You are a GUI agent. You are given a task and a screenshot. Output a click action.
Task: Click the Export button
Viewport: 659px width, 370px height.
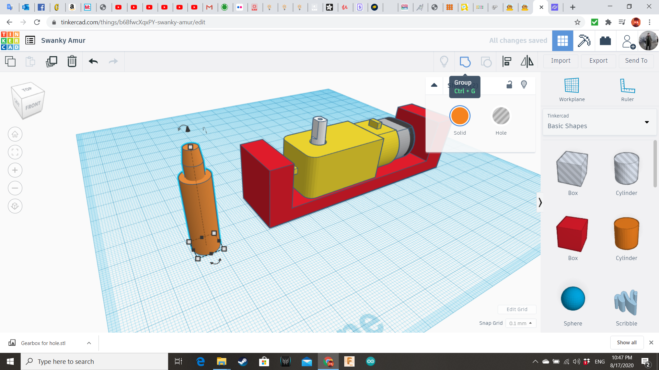pyautogui.click(x=598, y=61)
